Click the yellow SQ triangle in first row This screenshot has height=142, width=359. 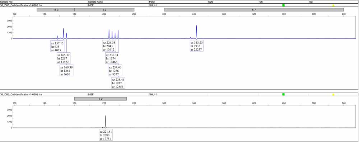334,5
